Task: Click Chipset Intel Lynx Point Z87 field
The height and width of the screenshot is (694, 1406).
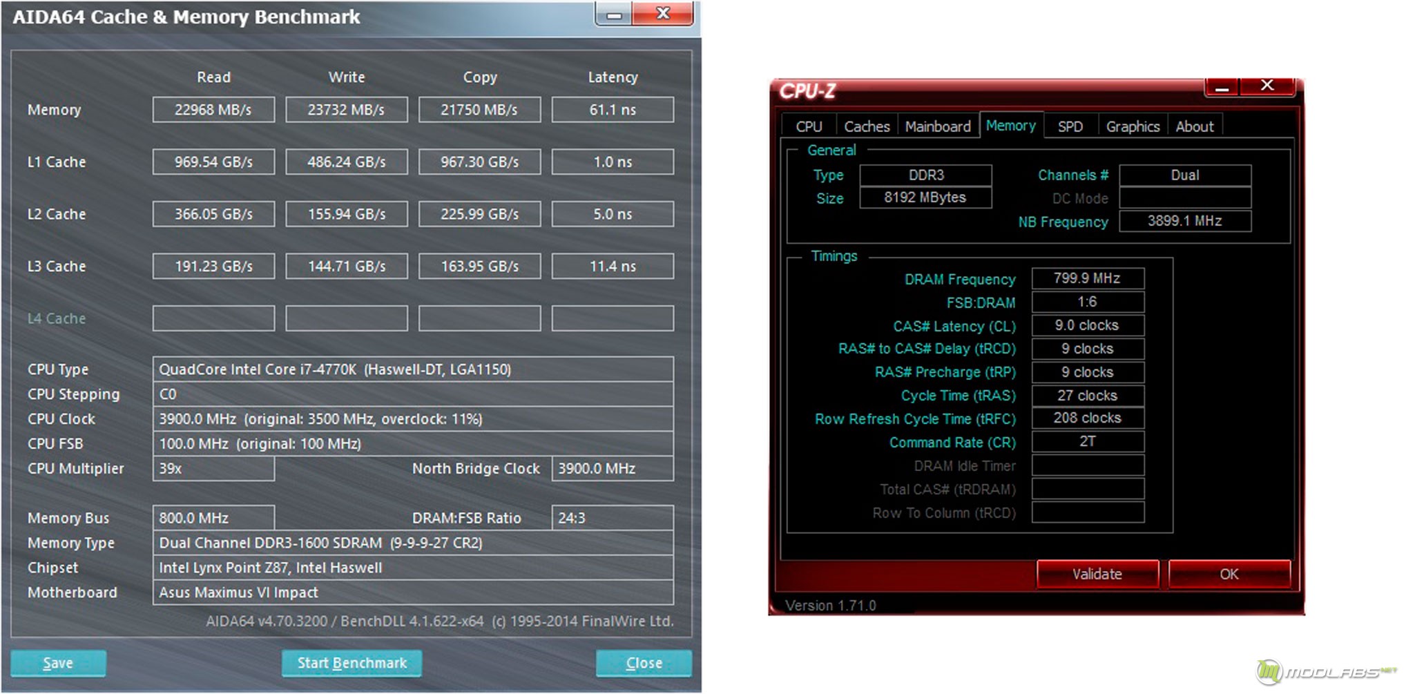Action: [x=413, y=568]
